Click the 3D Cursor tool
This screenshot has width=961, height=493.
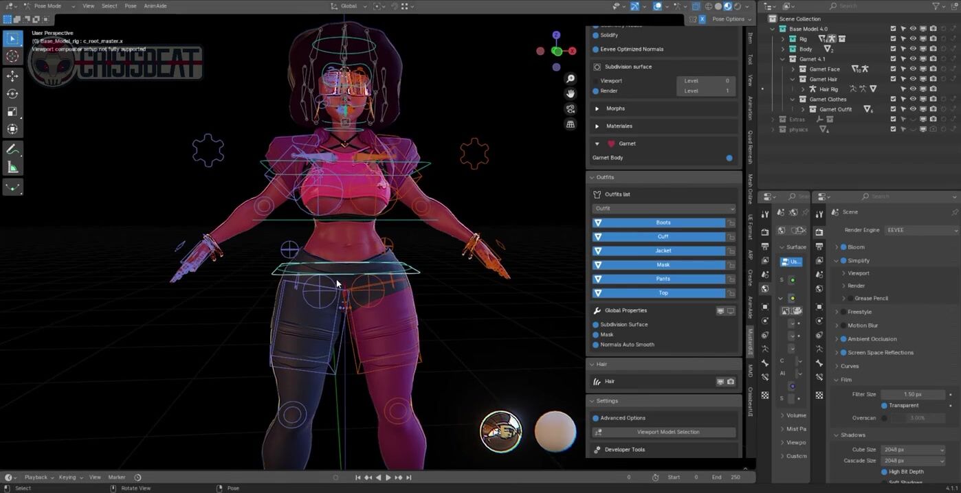click(12, 56)
